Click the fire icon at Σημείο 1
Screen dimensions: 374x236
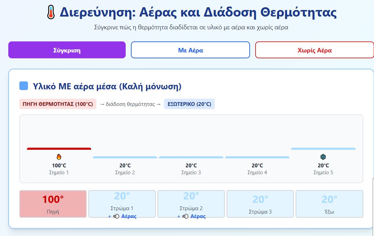59,157
